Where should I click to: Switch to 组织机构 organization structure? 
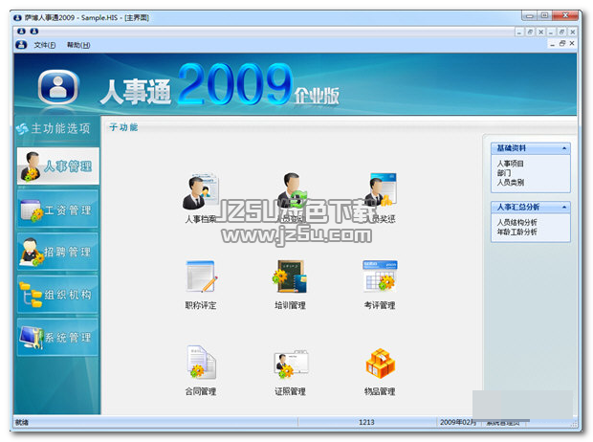[57, 295]
